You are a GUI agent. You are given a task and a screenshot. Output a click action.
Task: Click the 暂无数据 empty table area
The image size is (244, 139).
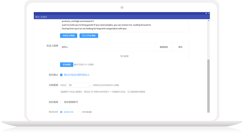(x=124, y=56)
